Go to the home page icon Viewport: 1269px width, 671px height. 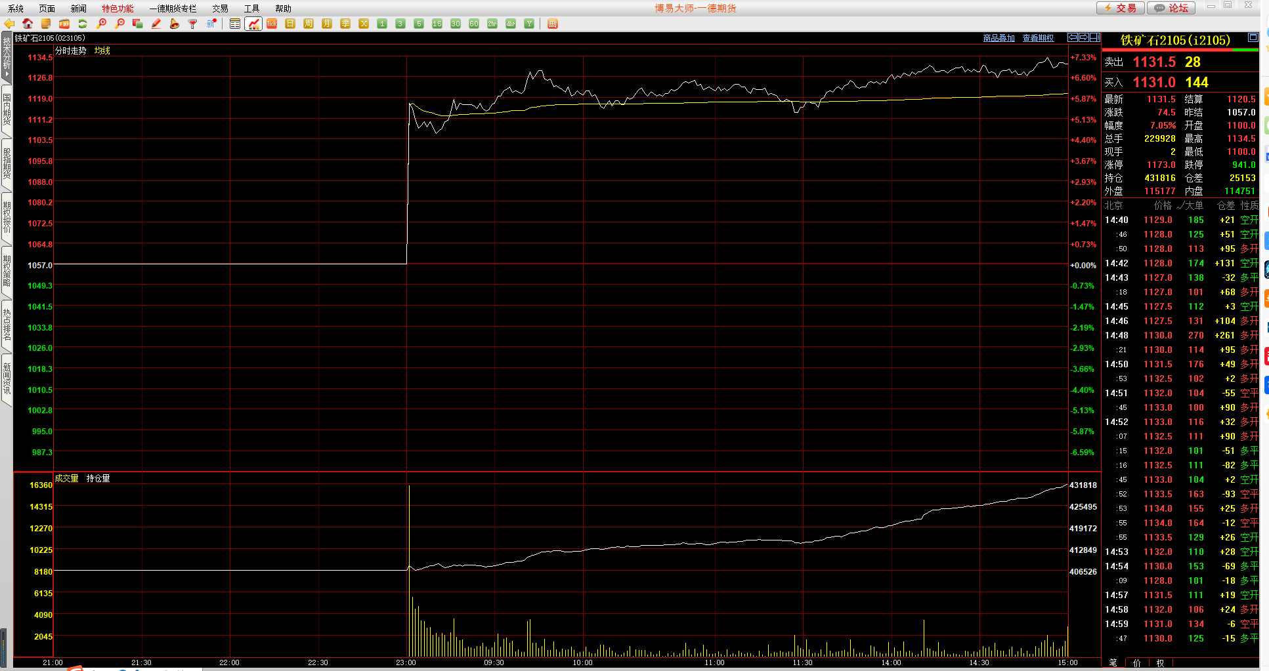28,24
